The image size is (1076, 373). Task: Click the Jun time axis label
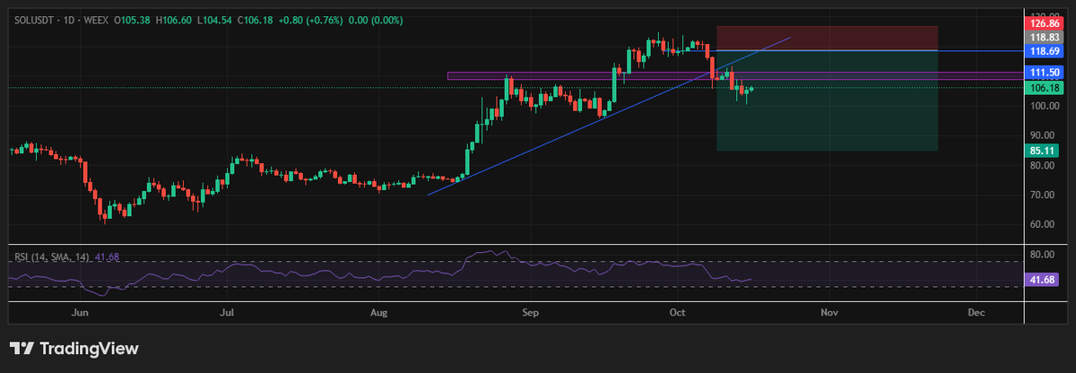(80, 313)
